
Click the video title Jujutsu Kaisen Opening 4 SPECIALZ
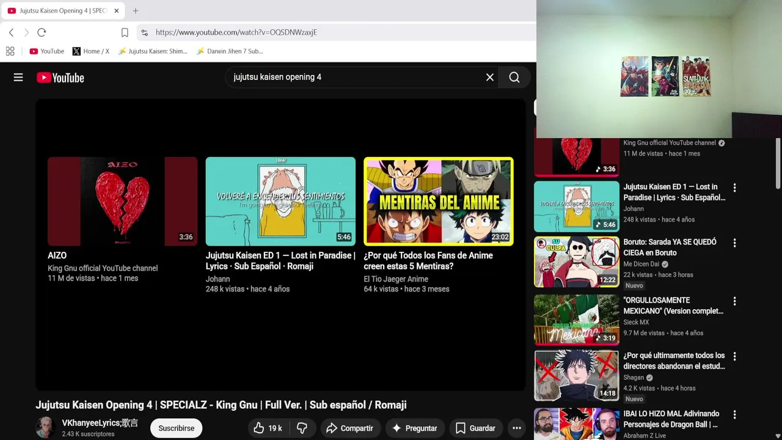click(221, 405)
